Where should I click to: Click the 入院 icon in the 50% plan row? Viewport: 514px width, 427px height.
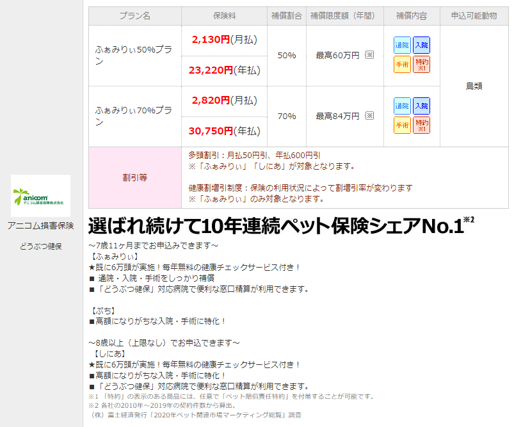(421, 45)
